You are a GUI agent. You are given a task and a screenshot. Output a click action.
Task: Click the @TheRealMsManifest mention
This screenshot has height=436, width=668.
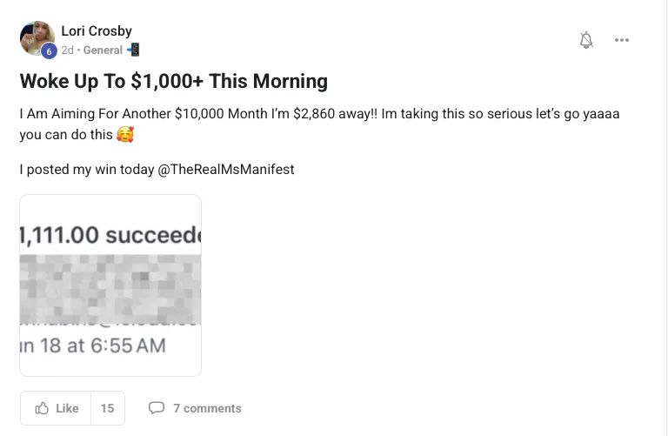[226, 169]
